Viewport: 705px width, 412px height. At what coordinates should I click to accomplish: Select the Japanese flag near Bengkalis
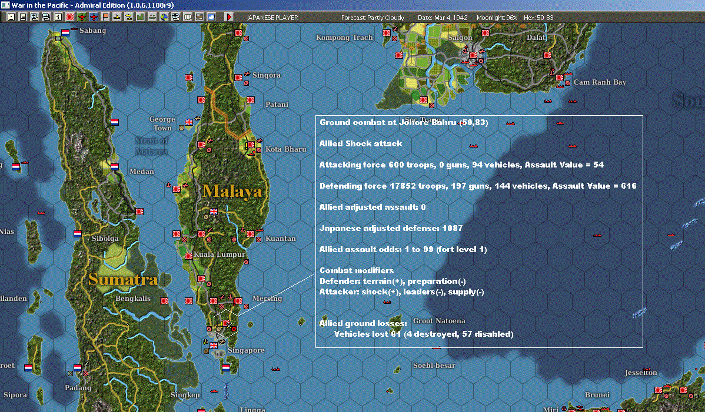[x=164, y=301]
